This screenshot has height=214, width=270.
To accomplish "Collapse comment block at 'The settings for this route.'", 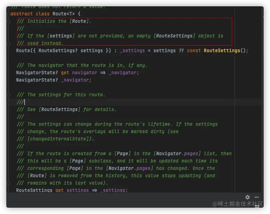I will pos(9,95).
